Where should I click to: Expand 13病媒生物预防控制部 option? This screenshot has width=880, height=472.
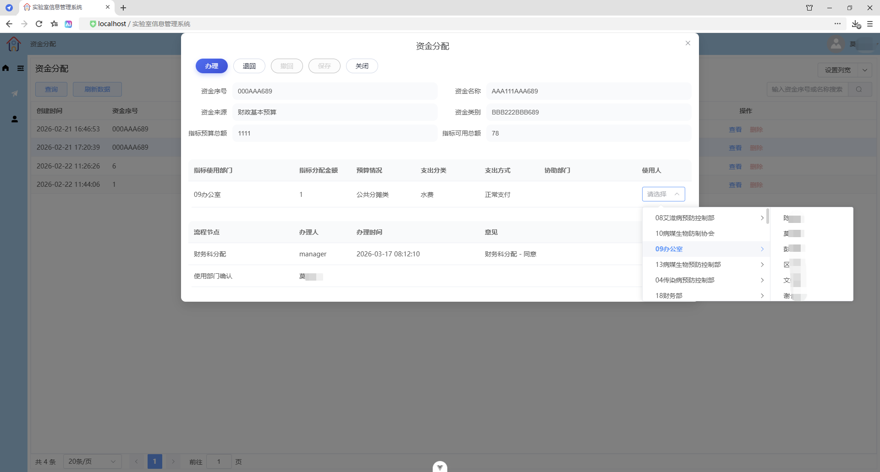tap(706, 265)
